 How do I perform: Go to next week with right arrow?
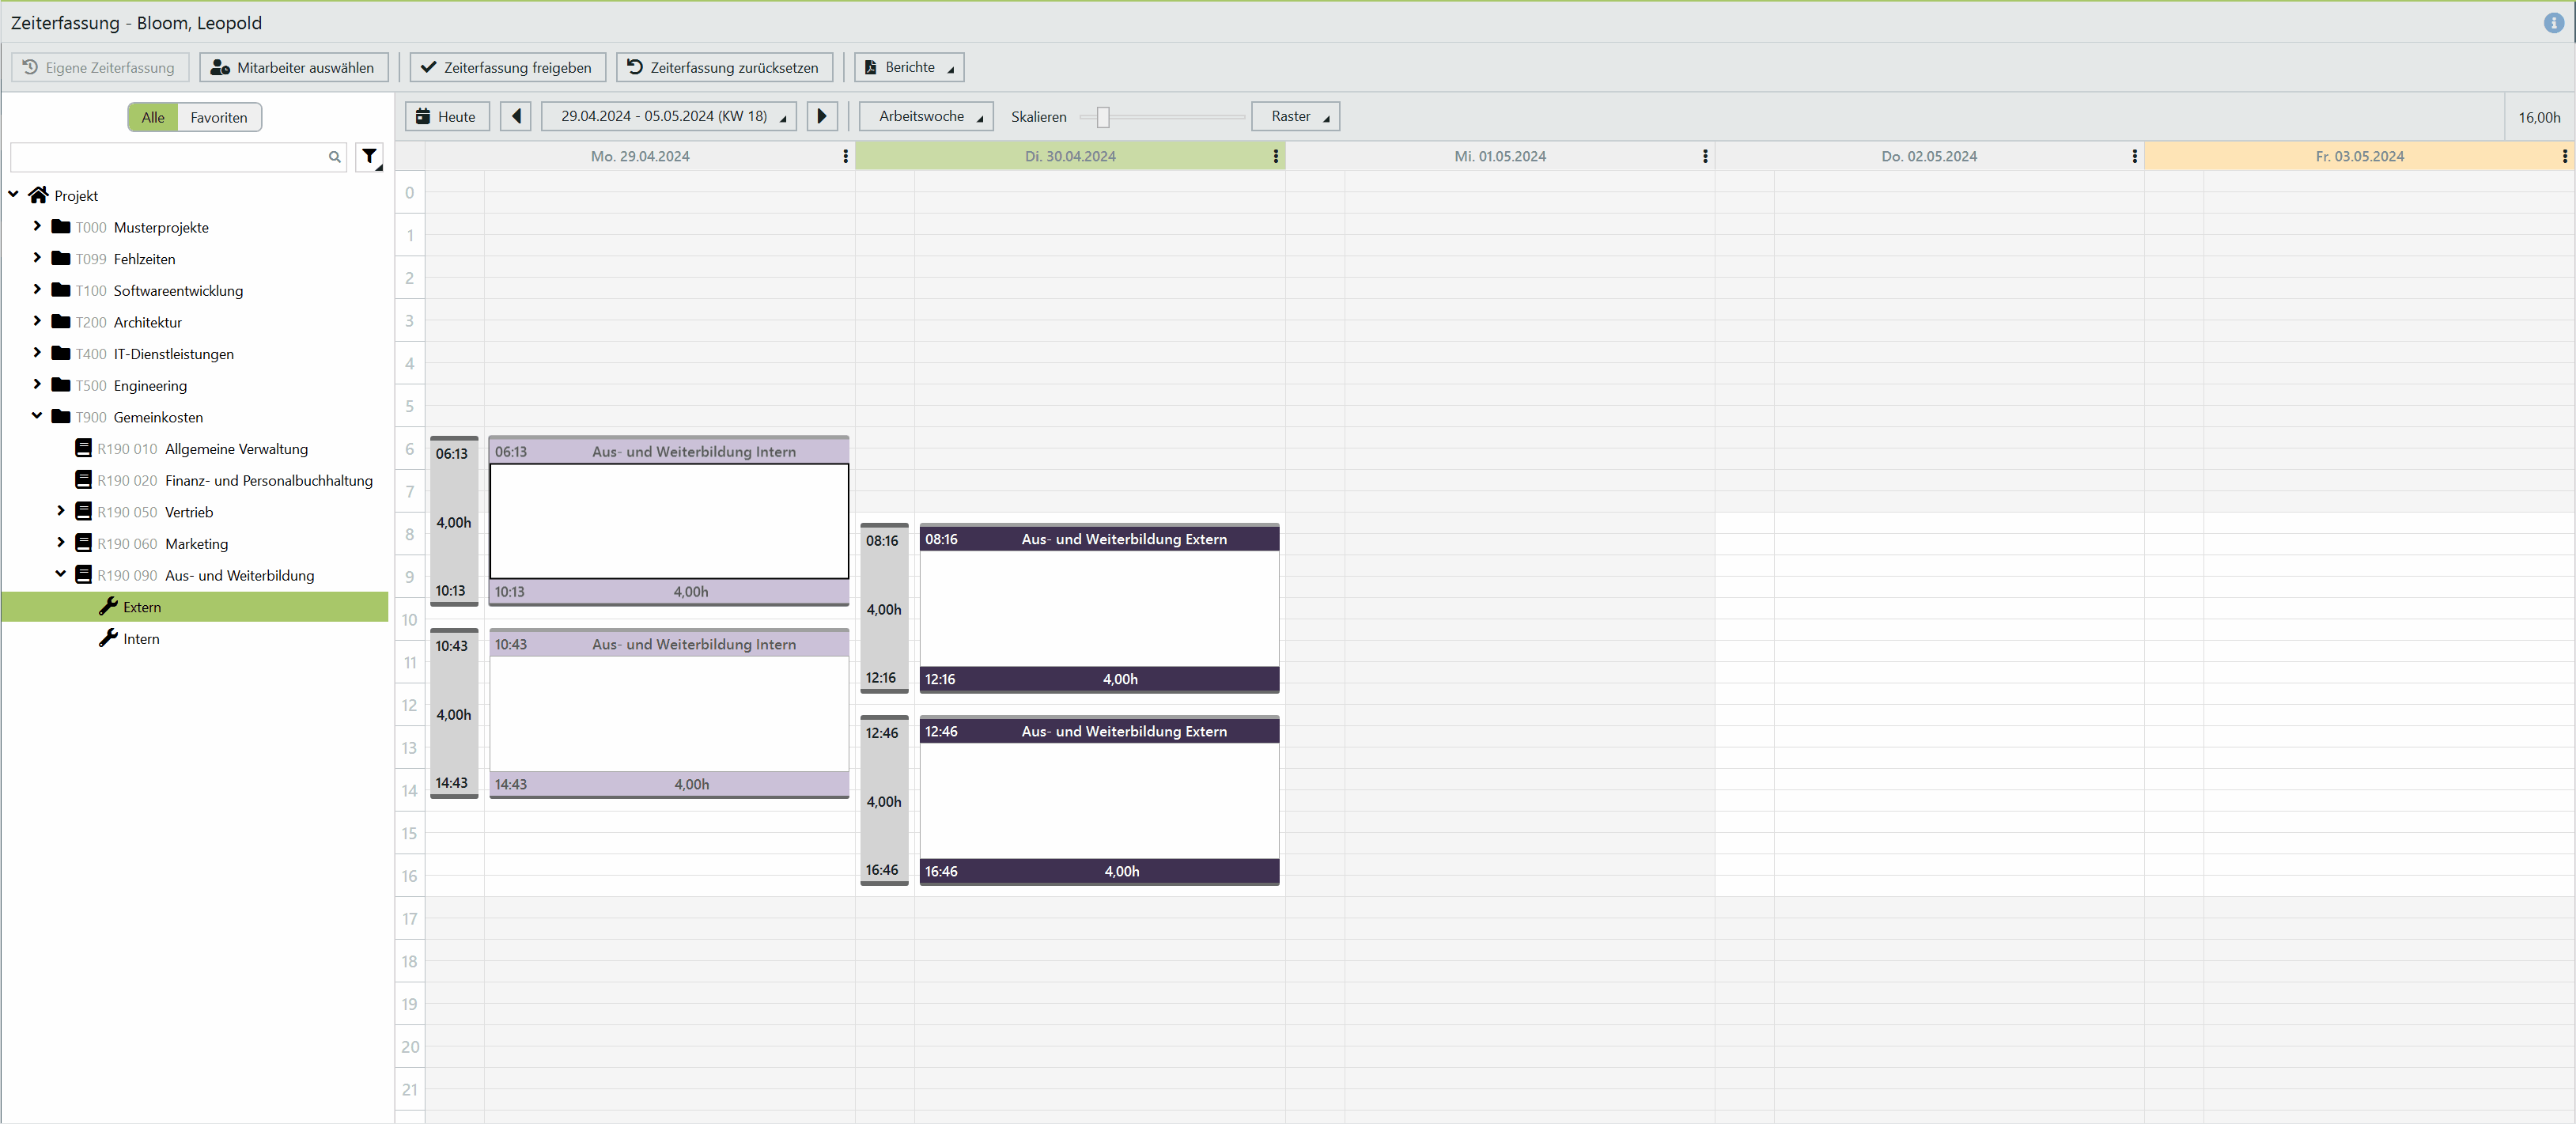pos(821,116)
